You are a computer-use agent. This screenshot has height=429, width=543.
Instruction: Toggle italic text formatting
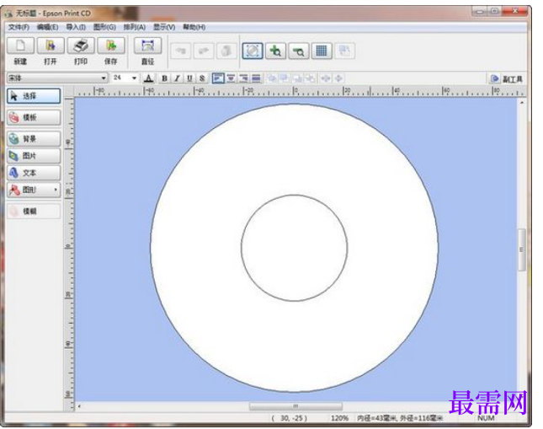pyautogui.click(x=177, y=78)
